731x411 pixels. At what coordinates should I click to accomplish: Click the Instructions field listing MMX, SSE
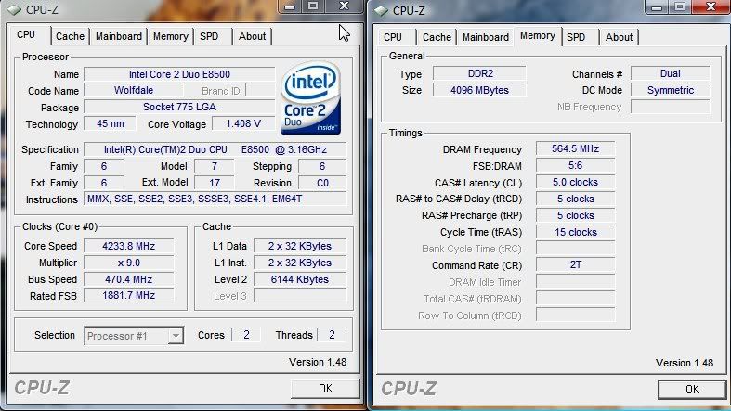pyautogui.click(x=215, y=199)
